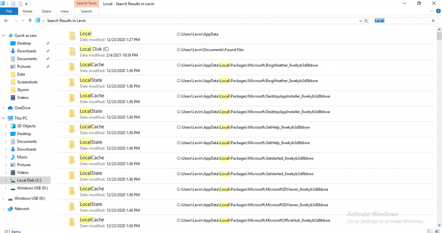Open Desktop under Quick access
This screenshot has width=442, height=233.
[24, 44]
